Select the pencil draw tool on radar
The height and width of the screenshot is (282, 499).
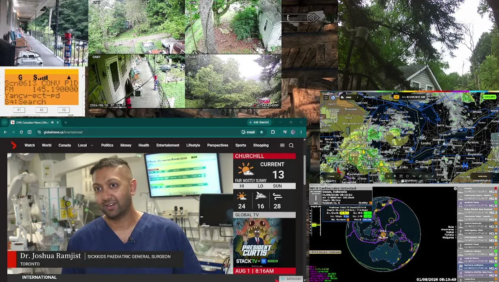pyautogui.click(x=433, y=176)
